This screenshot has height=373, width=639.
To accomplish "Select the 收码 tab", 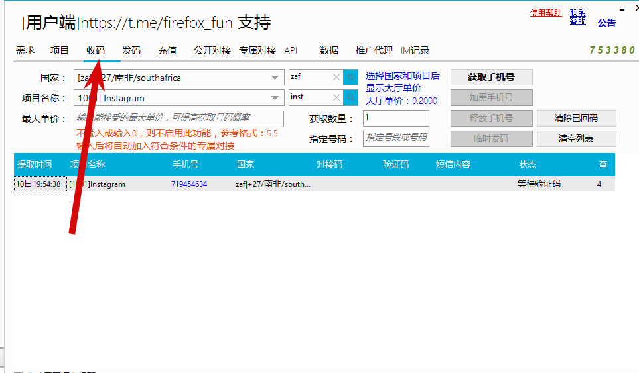I will pyautogui.click(x=96, y=50).
